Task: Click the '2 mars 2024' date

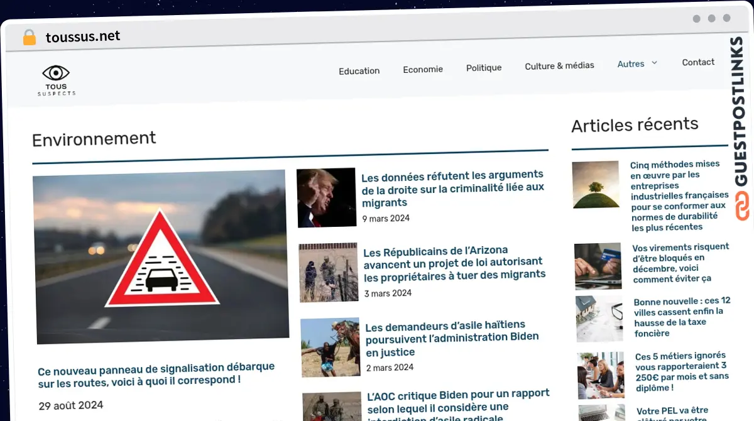Action: 390,368
